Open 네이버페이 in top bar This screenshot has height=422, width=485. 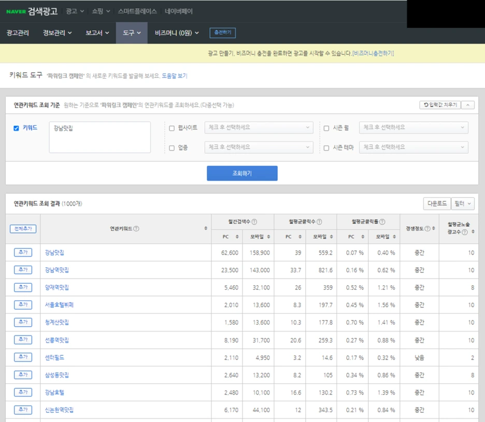[x=178, y=11]
